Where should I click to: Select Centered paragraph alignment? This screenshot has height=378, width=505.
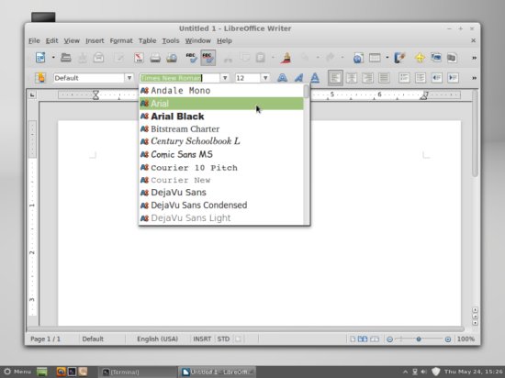352,78
